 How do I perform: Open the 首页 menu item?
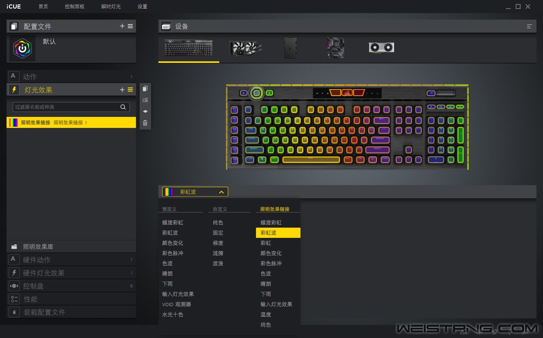click(x=43, y=7)
